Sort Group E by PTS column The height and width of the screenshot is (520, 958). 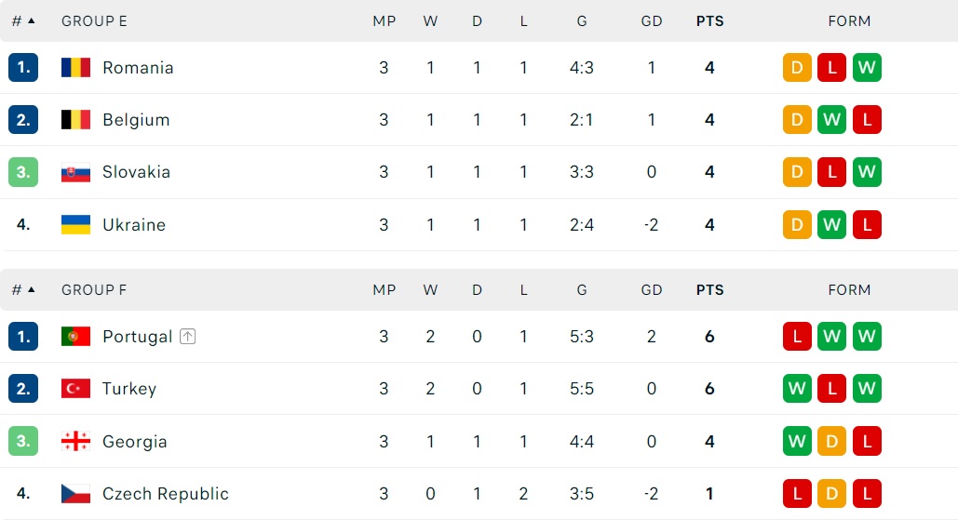point(709,20)
